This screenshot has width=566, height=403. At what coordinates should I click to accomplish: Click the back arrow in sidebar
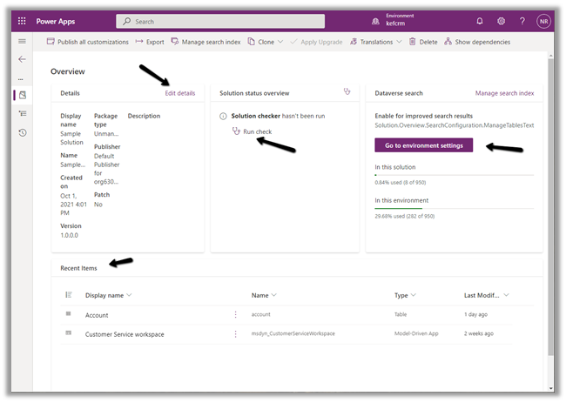[x=22, y=59]
